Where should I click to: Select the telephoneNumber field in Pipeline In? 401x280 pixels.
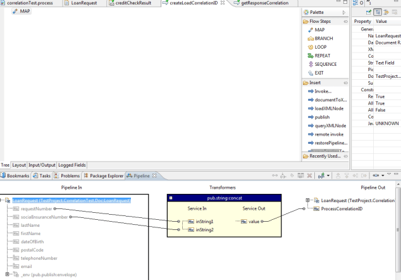pos(39,258)
